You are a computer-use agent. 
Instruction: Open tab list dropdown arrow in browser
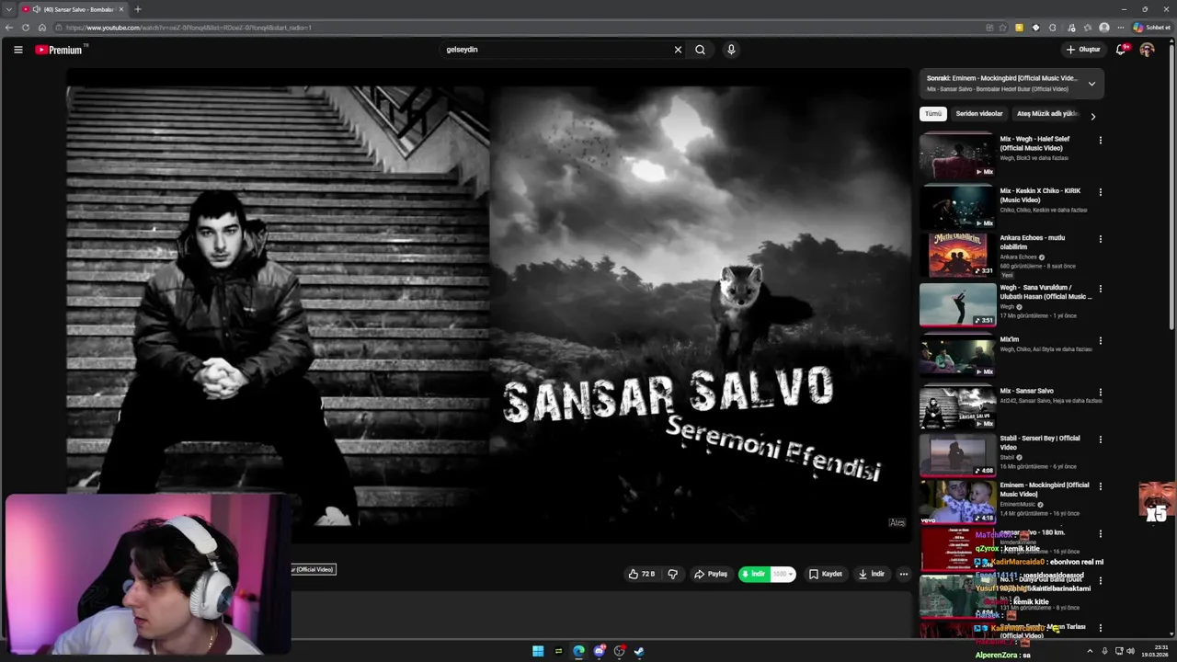tap(8, 9)
